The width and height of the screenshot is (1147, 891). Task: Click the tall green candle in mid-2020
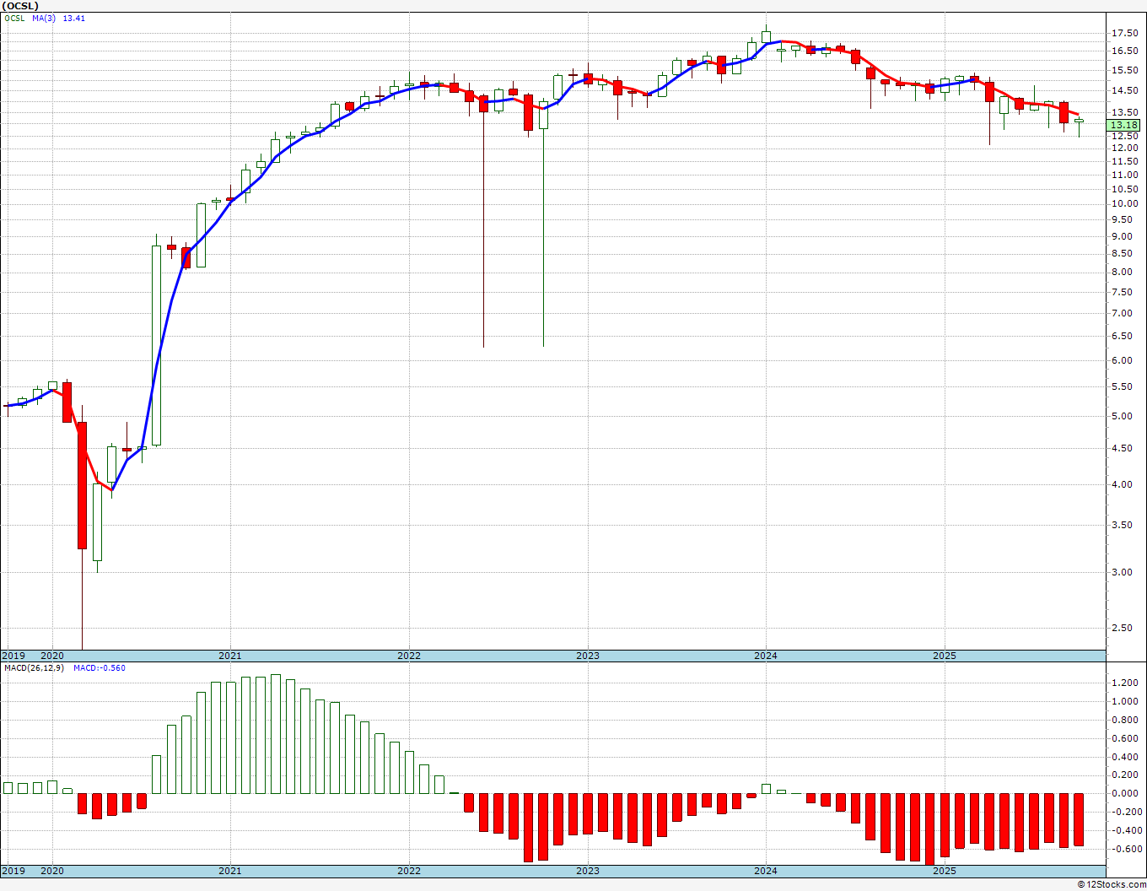coord(156,345)
